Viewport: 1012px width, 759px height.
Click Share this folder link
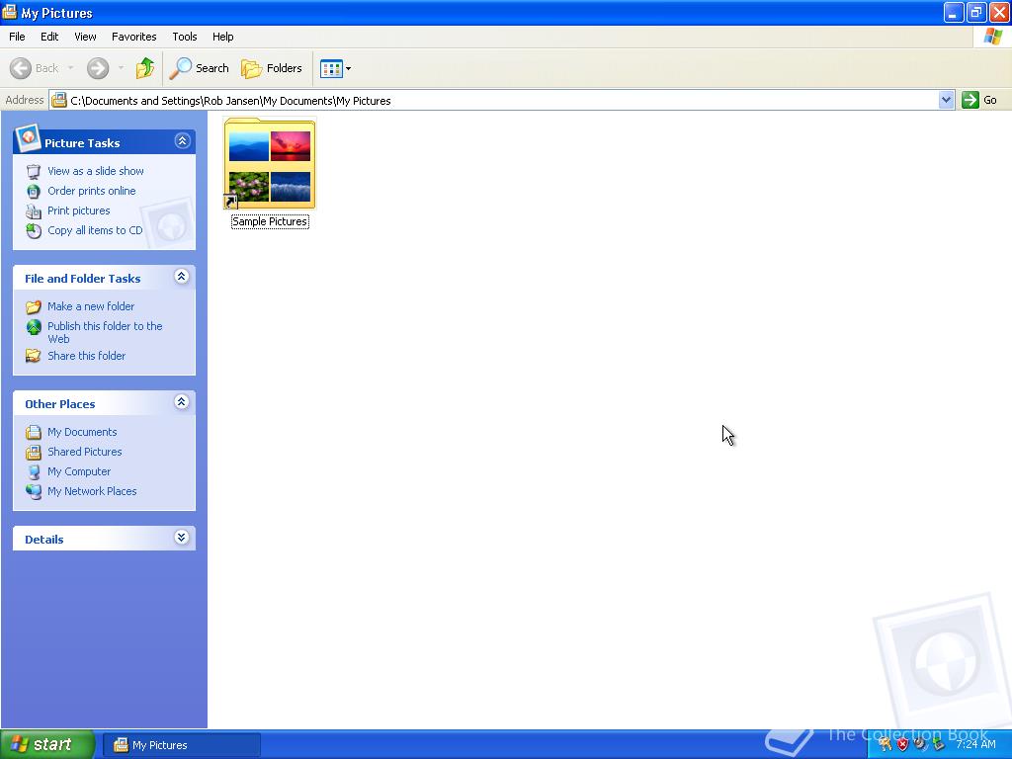[87, 356]
